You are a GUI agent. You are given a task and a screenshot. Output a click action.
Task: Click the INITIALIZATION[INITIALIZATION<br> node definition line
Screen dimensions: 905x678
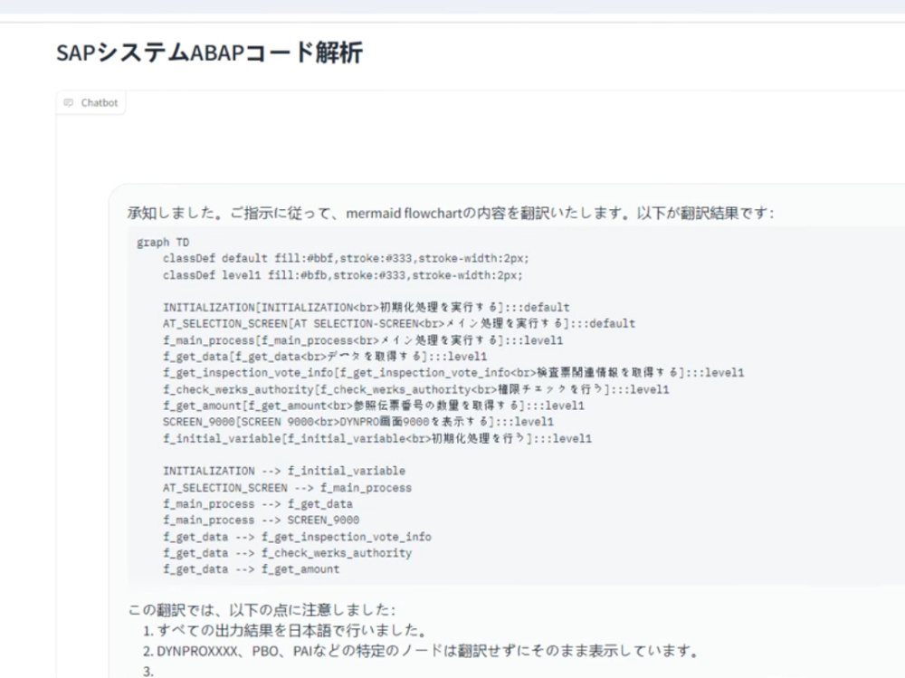366,307
